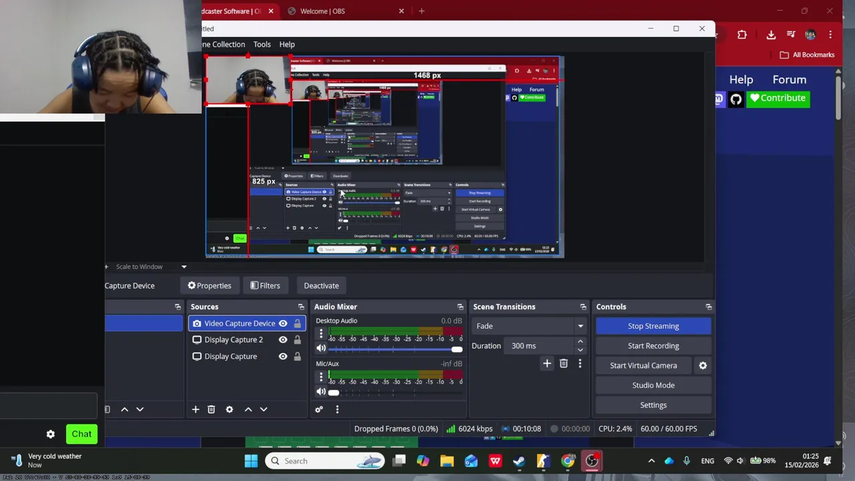Open the Scale to Window preview scaling dropdown

pos(152,267)
